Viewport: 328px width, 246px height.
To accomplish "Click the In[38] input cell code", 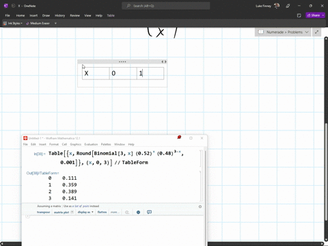I will [116, 158].
